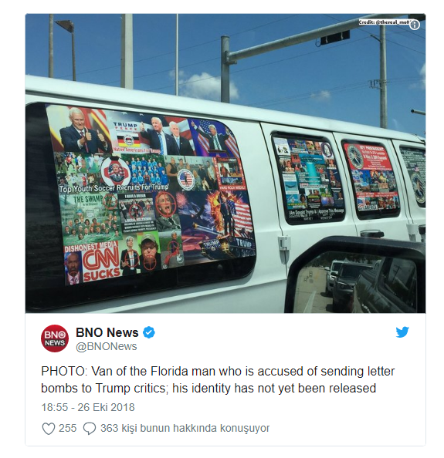Click the reply speech bubble icon
Image resolution: width=444 pixels, height=458 pixels.
coord(90,429)
